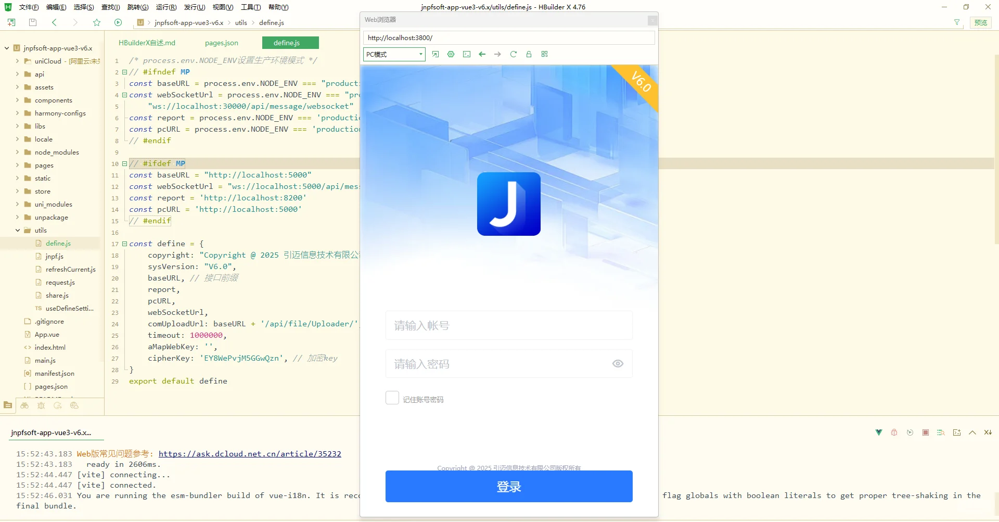Click the QR code icon in browser toolbar

coord(544,54)
